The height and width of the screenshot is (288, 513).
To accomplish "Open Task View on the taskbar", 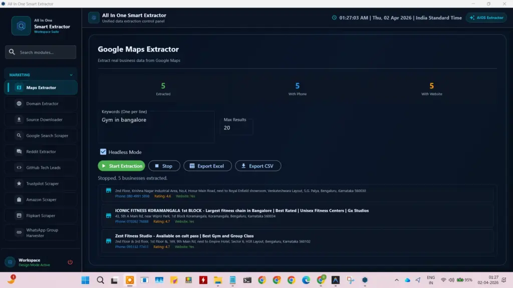I will coord(114,280).
